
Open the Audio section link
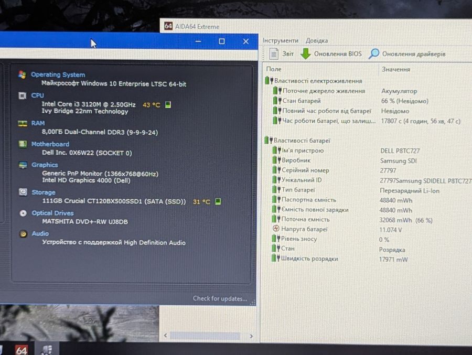click(x=40, y=234)
